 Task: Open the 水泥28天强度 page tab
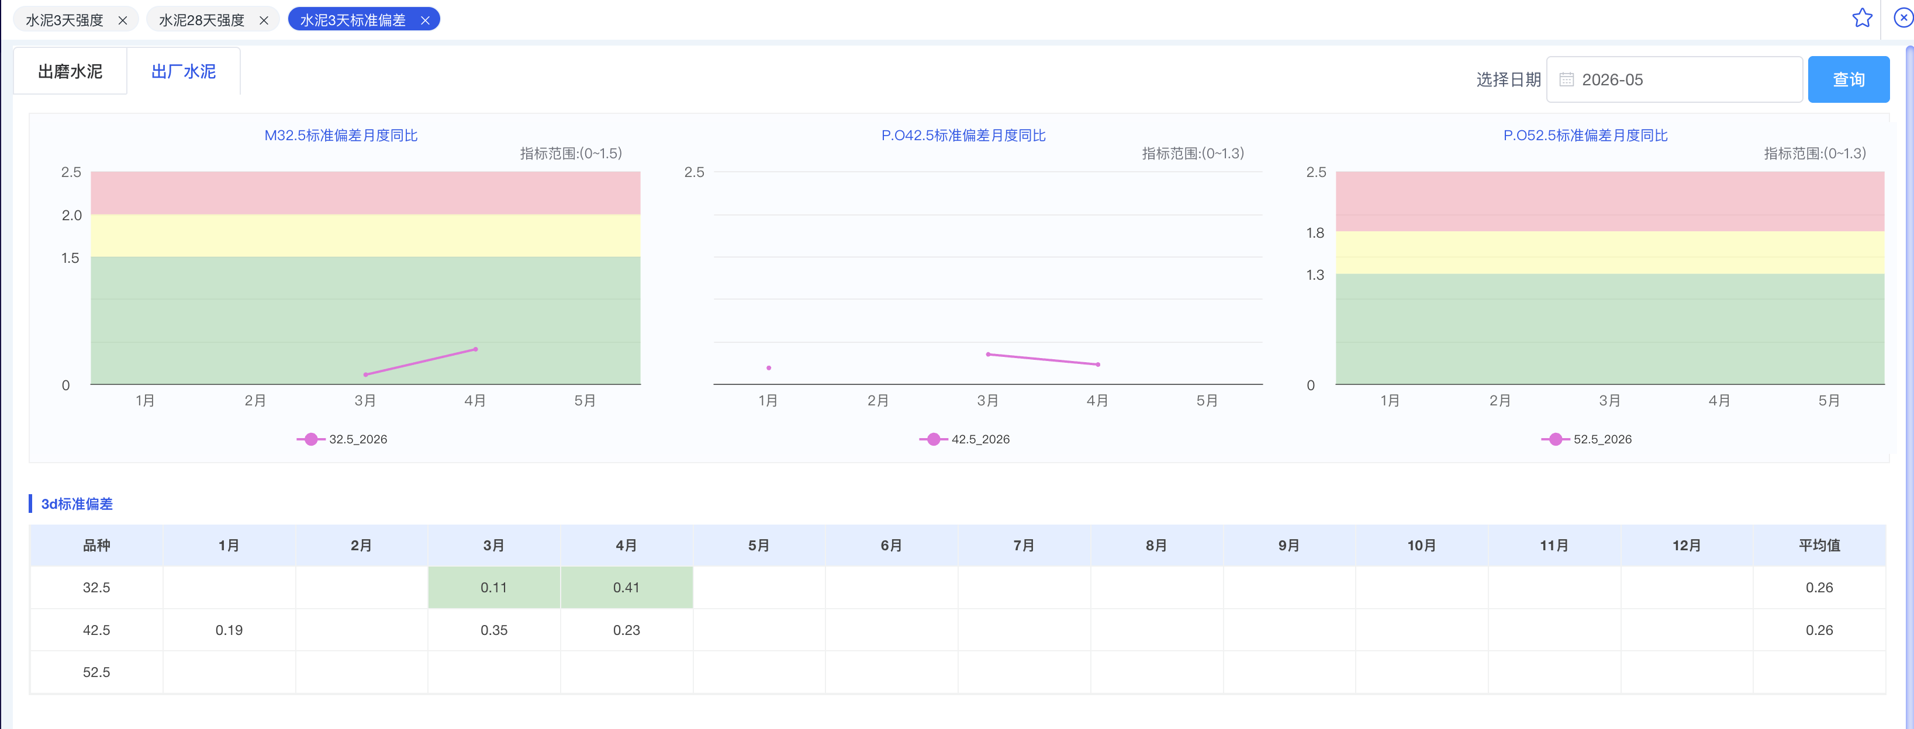pos(201,20)
